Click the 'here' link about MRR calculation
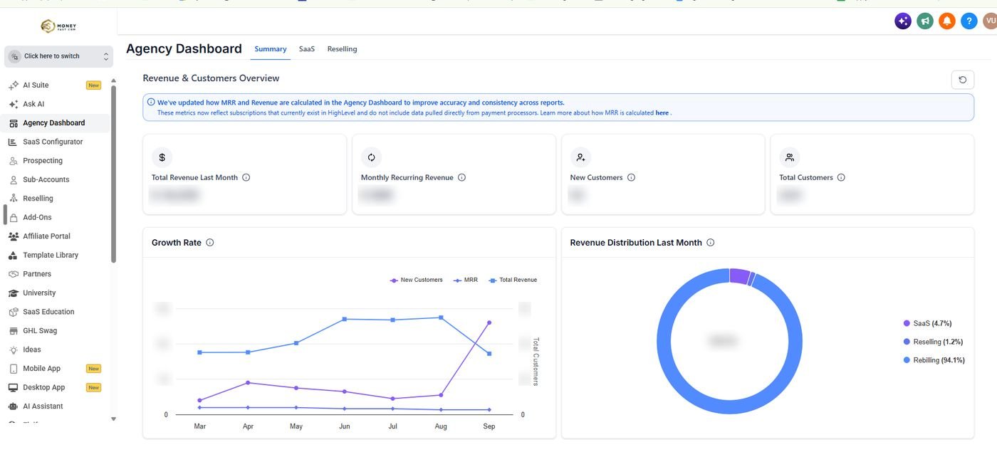This screenshot has width=997, height=457. (x=662, y=112)
